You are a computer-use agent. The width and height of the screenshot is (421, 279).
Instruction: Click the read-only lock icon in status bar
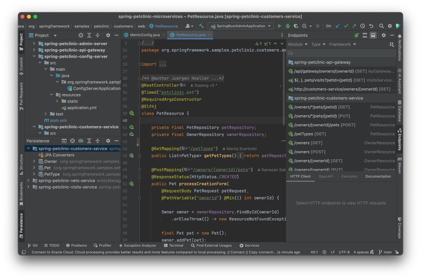point(397,252)
